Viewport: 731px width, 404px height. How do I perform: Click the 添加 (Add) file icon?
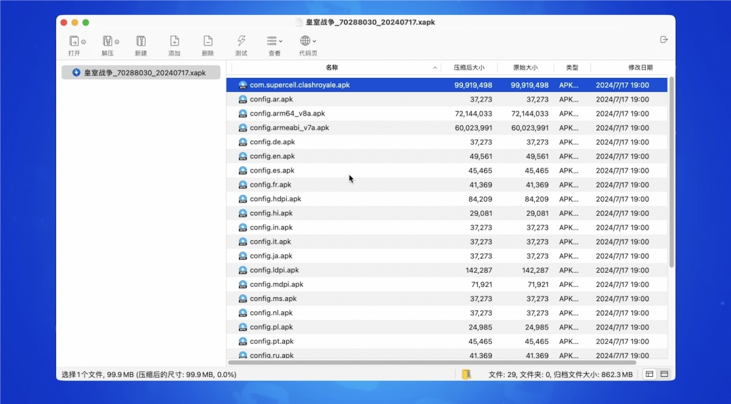pyautogui.click(x=174, y=41)
